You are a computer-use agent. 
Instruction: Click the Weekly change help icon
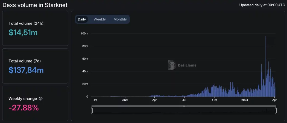[x=41, y=99]
